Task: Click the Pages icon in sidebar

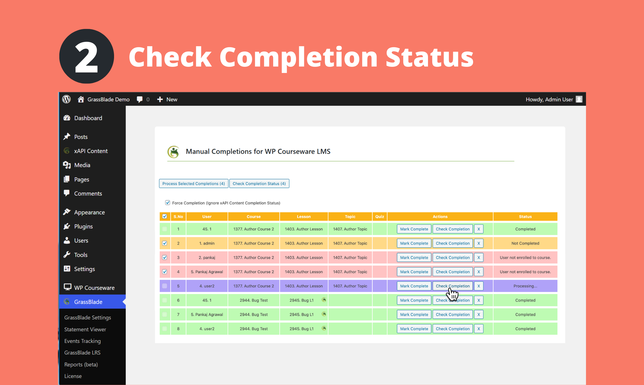Action: point(67,179)
